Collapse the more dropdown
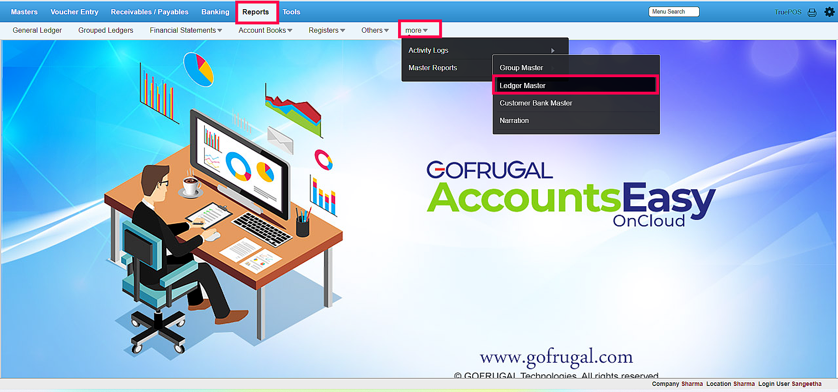The height and width of the screenshot is (392, 838). pyautogui.click(x=416, y=30)
